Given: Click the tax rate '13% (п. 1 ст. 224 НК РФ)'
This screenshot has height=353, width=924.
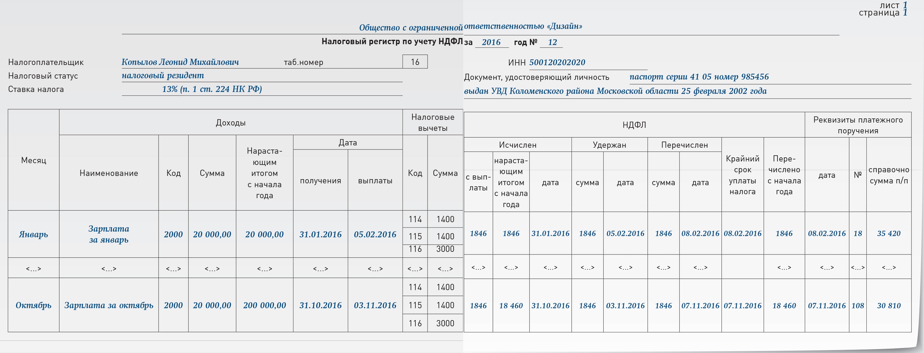Looking at the screenshot, I should coord(212,89).
